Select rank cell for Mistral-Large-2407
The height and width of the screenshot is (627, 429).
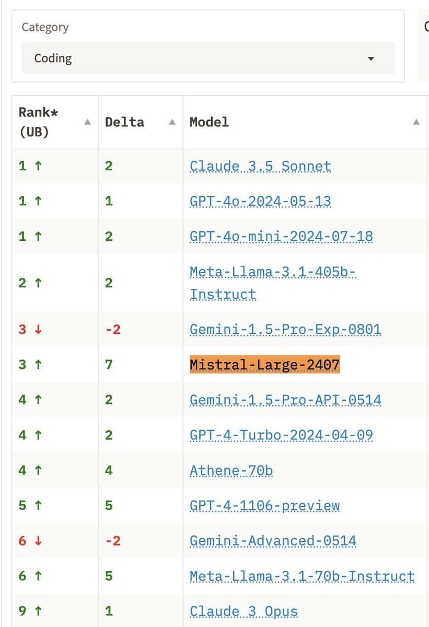55,365
